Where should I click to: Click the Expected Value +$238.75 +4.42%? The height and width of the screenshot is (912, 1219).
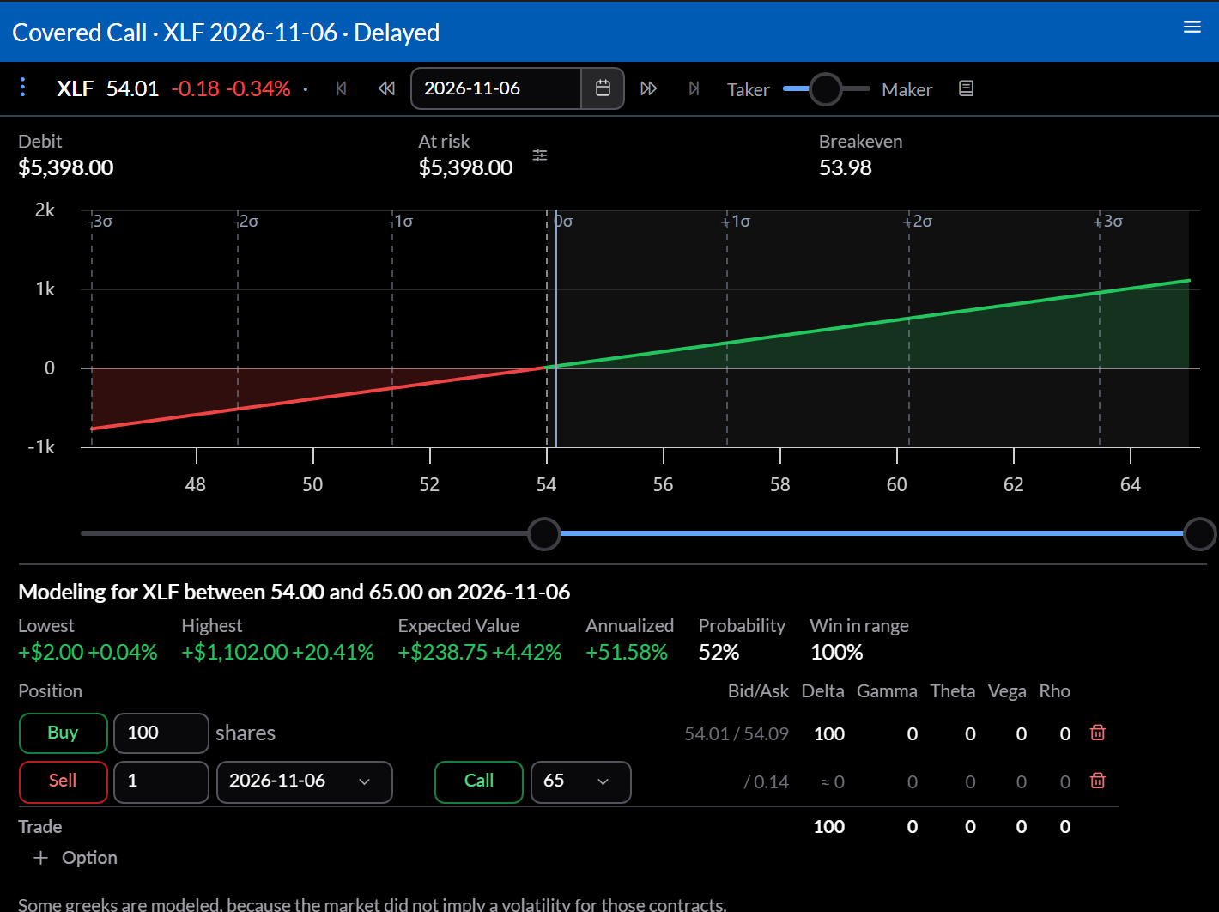(480, 653)
